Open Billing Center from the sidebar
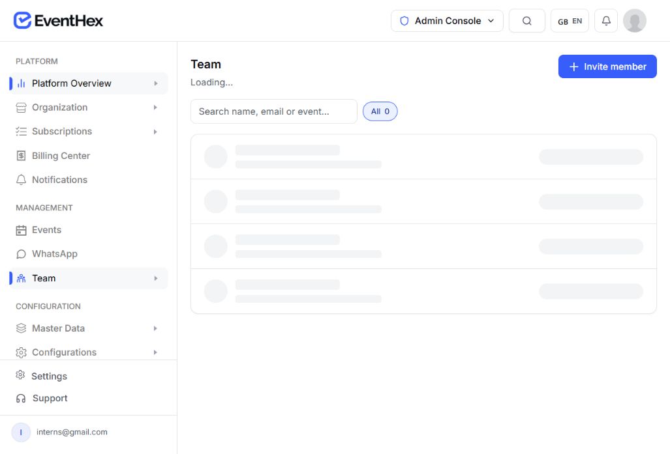670x454 pixels. [89, 156]
